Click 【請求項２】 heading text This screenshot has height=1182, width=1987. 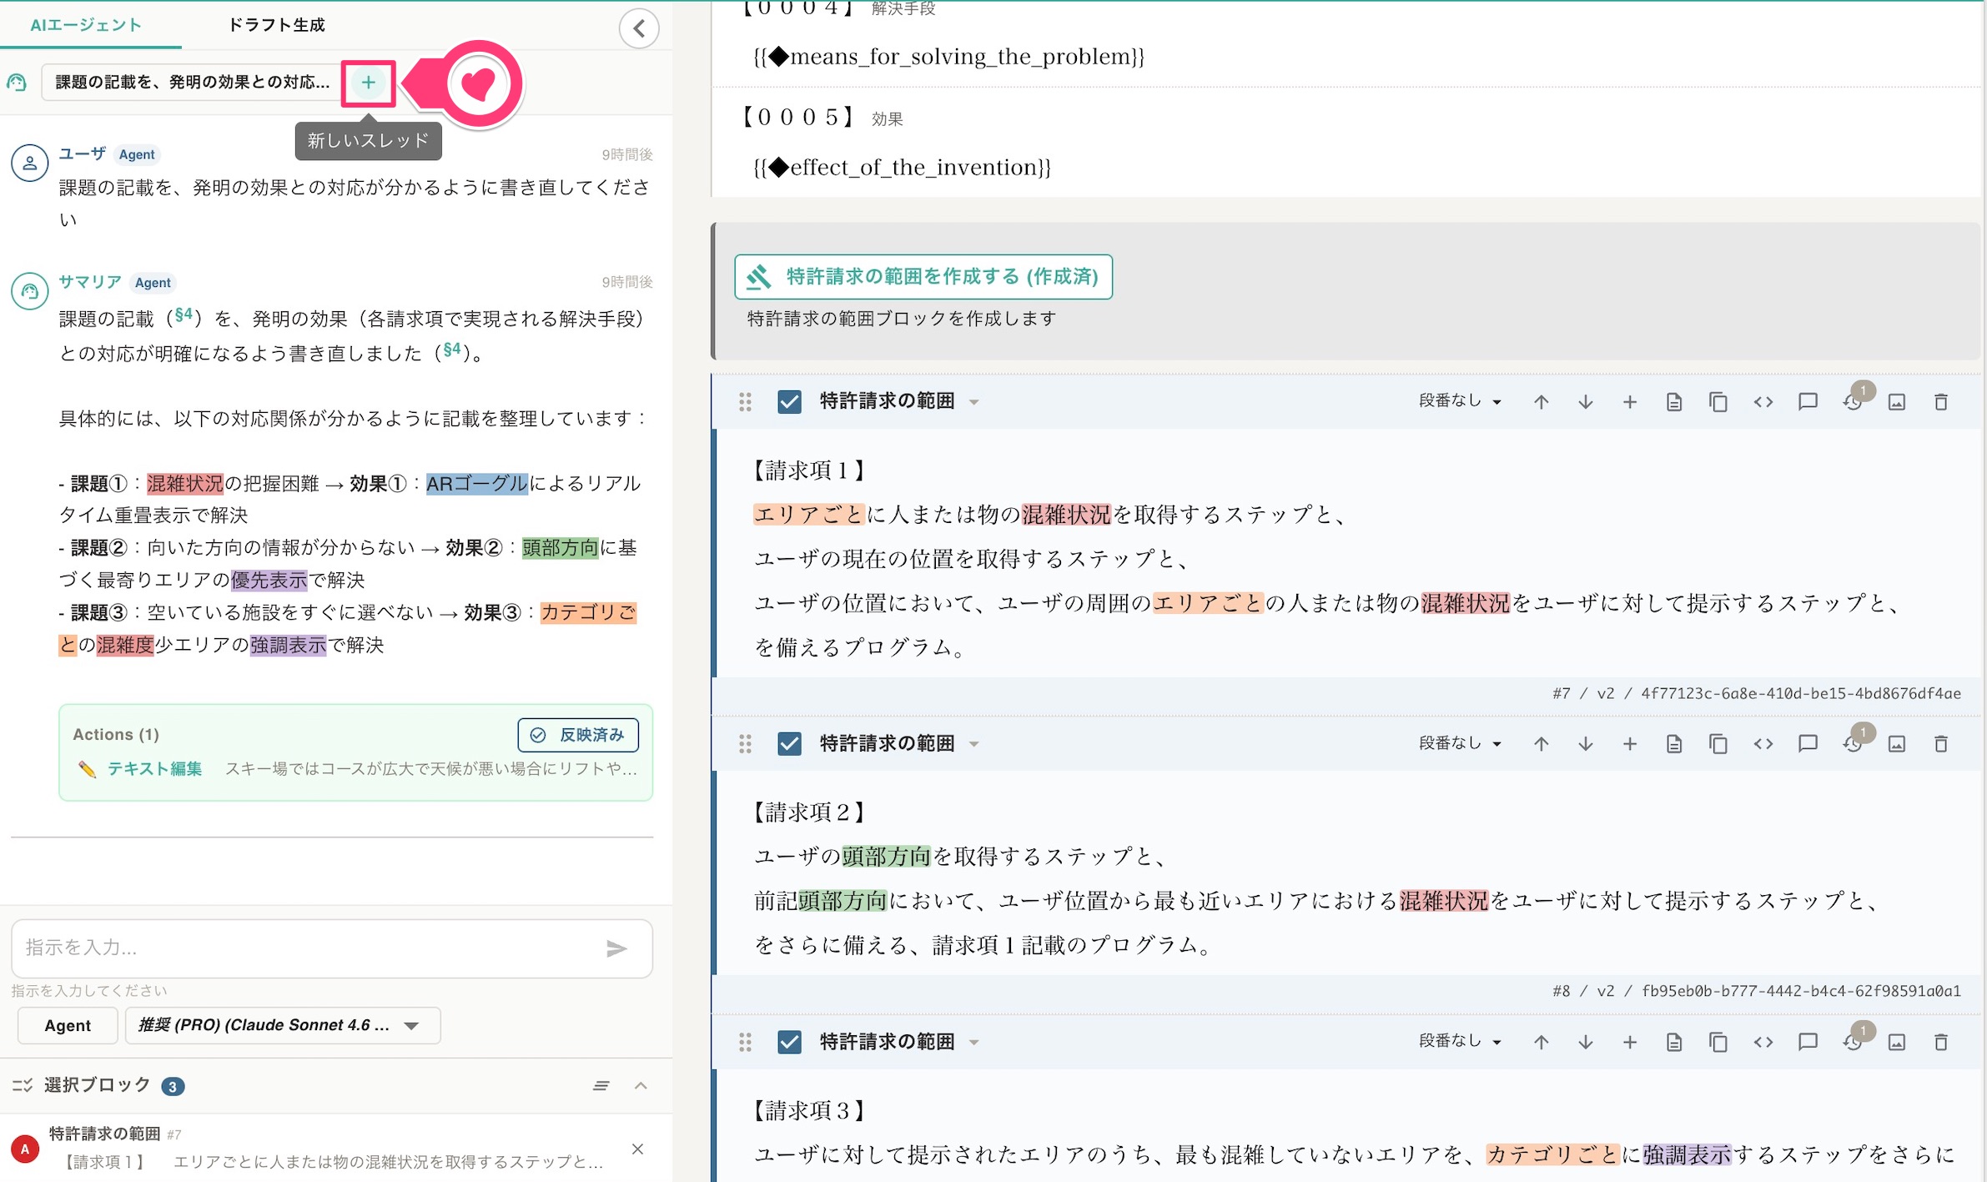(808, 812)
